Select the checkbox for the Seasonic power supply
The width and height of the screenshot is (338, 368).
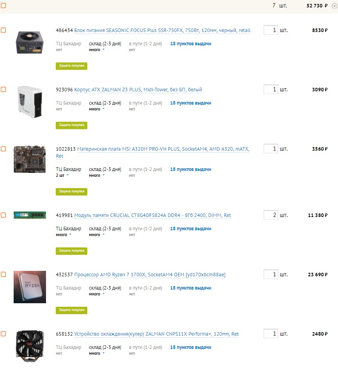point(3,30)
